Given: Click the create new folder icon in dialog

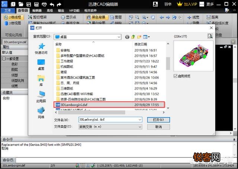Looking at the screenshot, I should [139, 37].
